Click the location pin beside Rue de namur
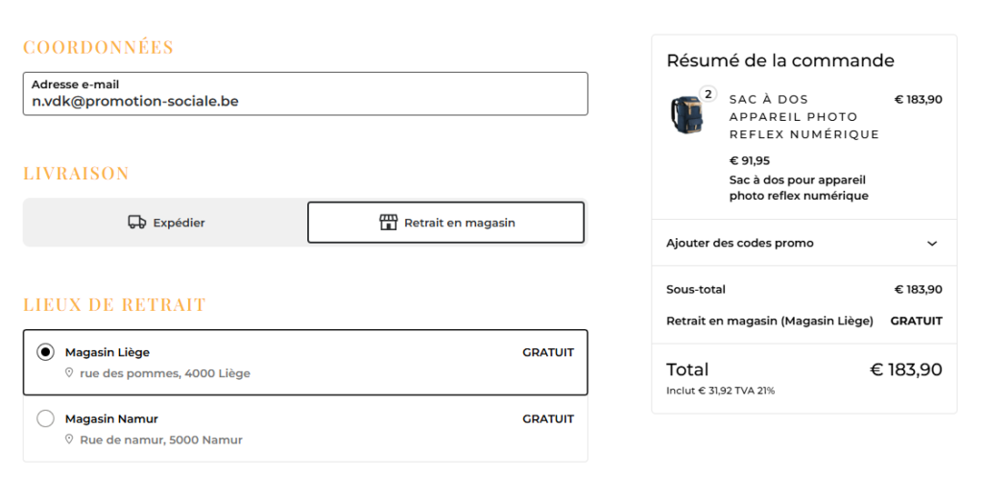 69,440
